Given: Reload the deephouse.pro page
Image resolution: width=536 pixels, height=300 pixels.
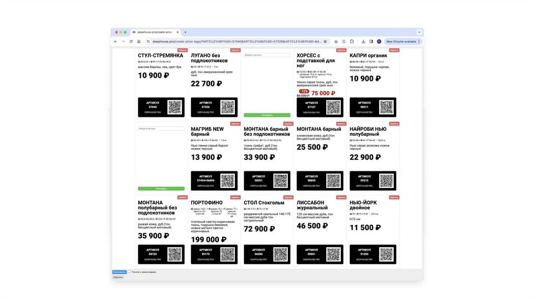Looking at the screenshot, I should (x=131, y=42).
